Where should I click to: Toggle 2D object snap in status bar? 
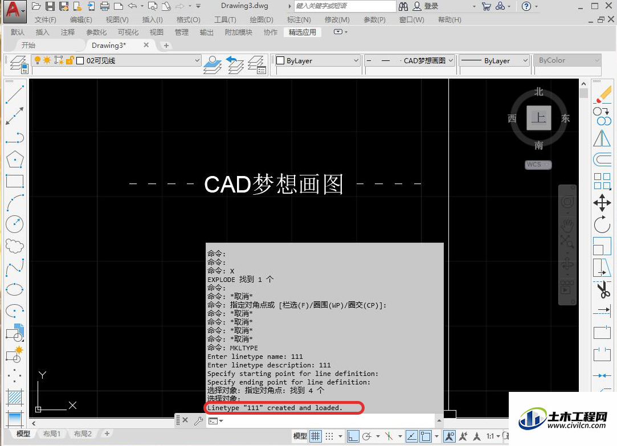coord(426,436)
